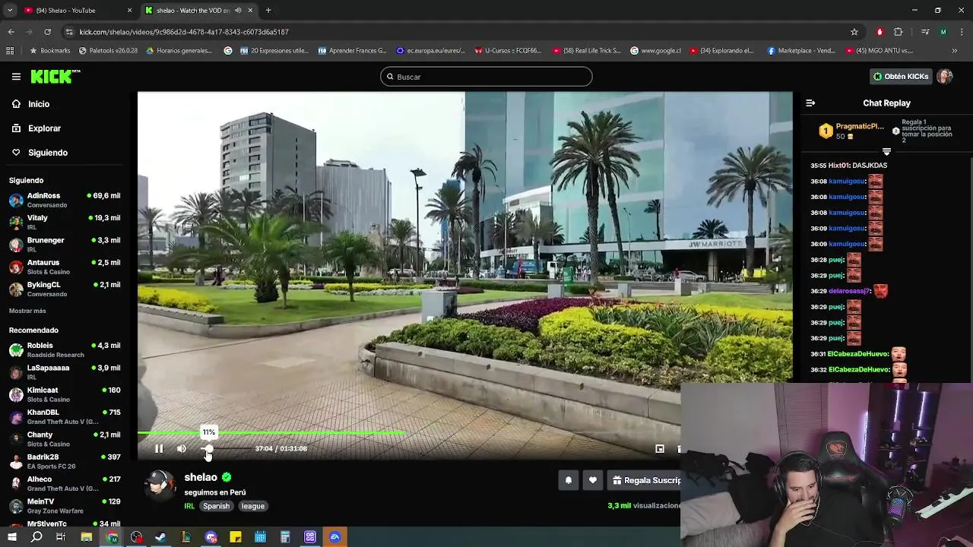The image size is (973, 547).
Task: Click the Spanish tag
Action: tap(216, 506)
